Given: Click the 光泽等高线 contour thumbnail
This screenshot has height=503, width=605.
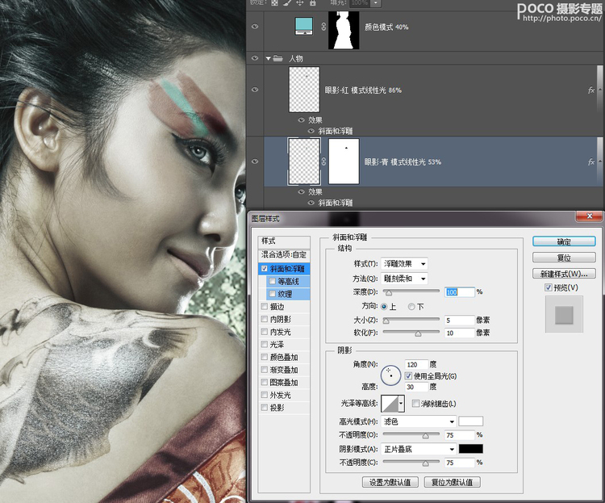Looking at the screenshot, I should pyautogui.click(x=390, y=404).
